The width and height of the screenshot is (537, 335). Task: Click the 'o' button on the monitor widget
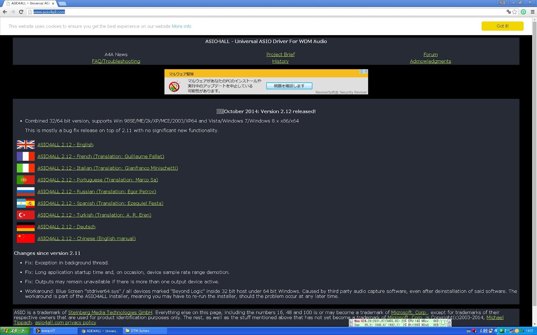tap(351, 325)
